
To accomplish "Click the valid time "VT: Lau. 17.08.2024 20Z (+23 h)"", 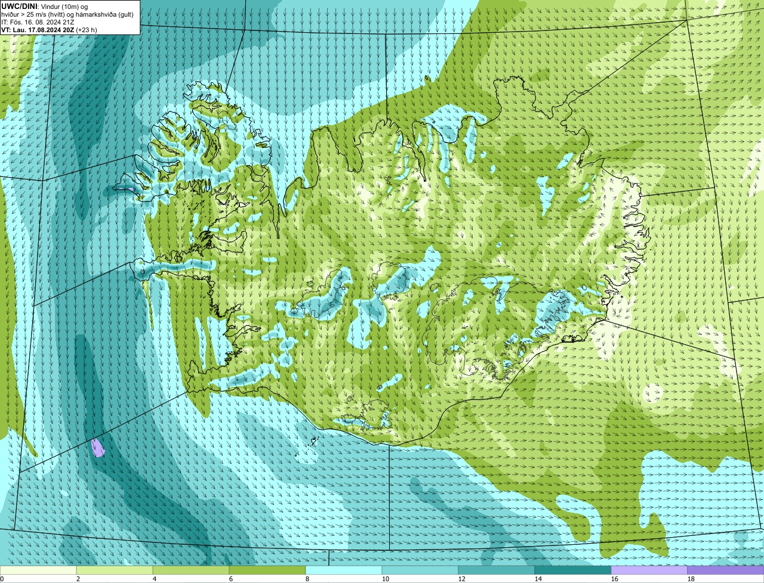I will coord(49,29).
